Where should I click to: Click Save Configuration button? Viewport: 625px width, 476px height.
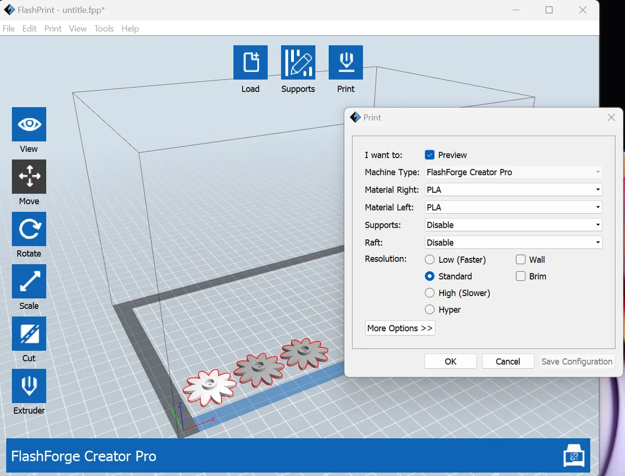(x=577, y=361)
